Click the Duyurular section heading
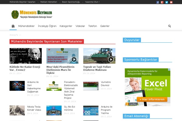The height and width of the screenshot is (121, 182). tap(132, 40)
